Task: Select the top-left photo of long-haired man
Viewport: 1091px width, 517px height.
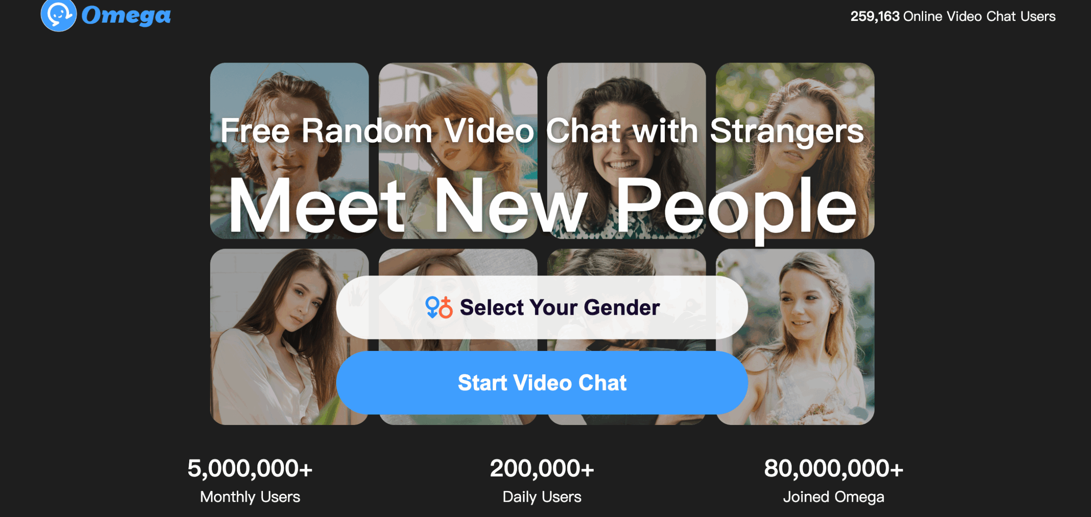Action: (289, 150)
